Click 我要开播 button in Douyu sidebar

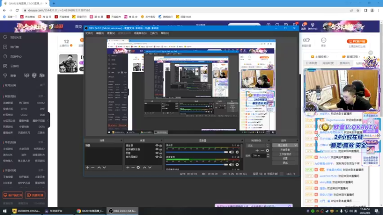[35, 195]
